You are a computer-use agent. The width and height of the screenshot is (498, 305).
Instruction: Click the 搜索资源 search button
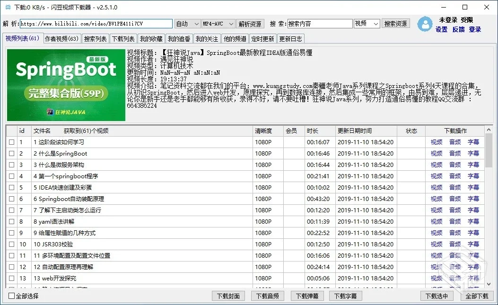point(395,23)
